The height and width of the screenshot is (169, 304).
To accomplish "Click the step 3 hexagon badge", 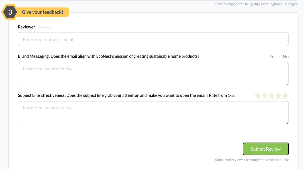I will [x=10, y=12].
